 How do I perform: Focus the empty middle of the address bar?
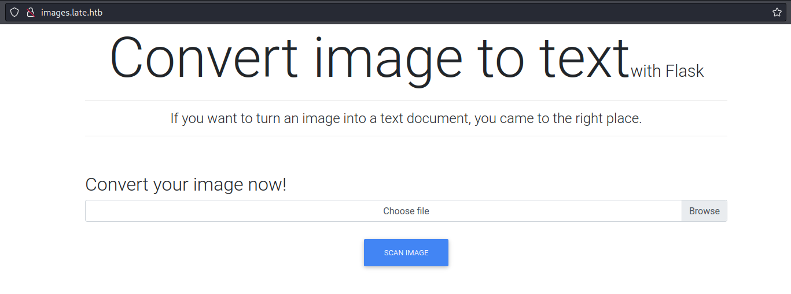405,12
